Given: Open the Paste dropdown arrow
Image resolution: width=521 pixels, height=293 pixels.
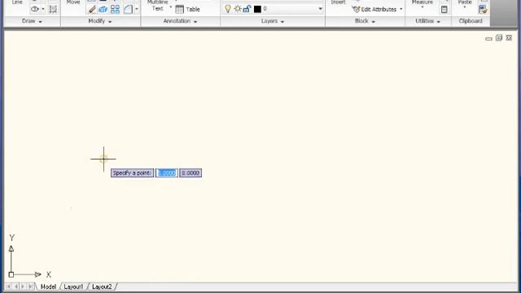Looking at the screenshot, I should tap(465, 7).
